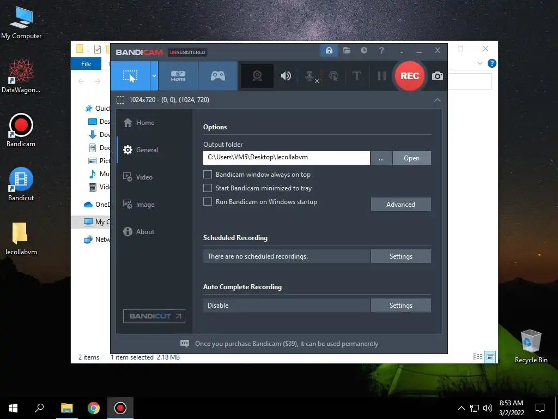The height and width of the screenshot is (419, 558).
Task: Switch to game recording mode
Action: 218,76
